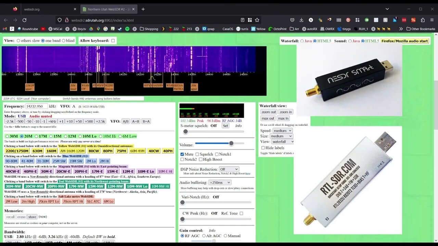Click the Noise Reduction info 'here' link

[248, 174]
